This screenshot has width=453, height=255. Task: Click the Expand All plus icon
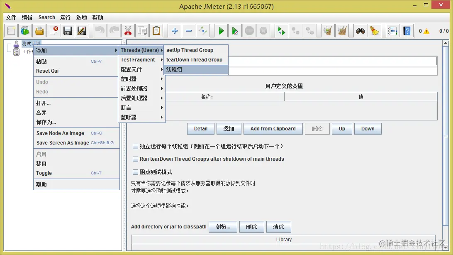pos(175,31)
